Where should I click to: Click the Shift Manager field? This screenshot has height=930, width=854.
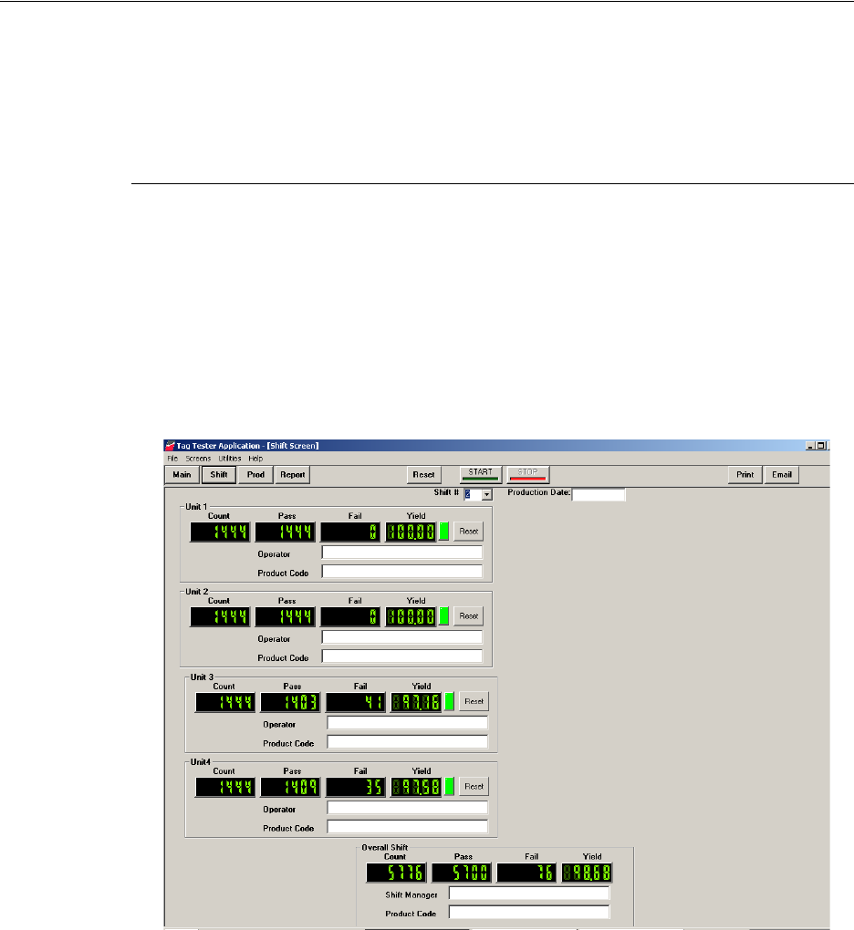[529, 894]
